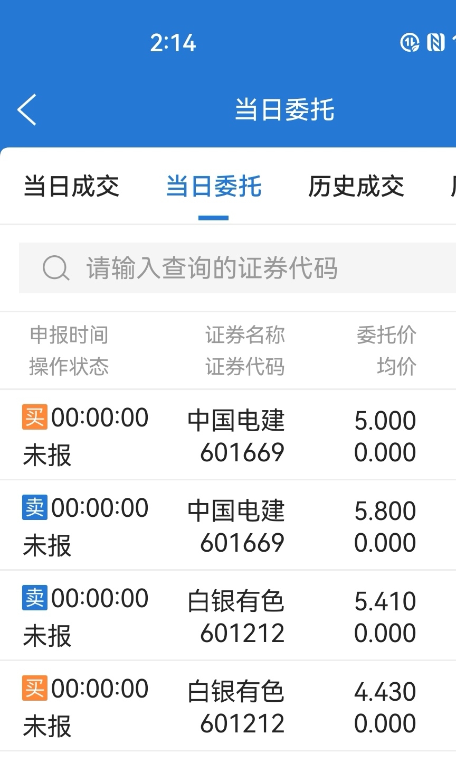Tap code 601669 in the sell order row

point(242,543)
